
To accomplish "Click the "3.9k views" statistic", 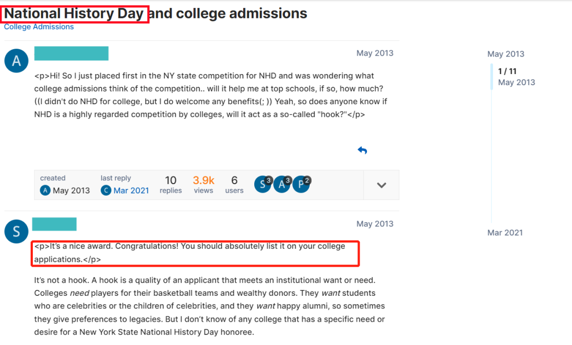I will [x=203, y=185].
